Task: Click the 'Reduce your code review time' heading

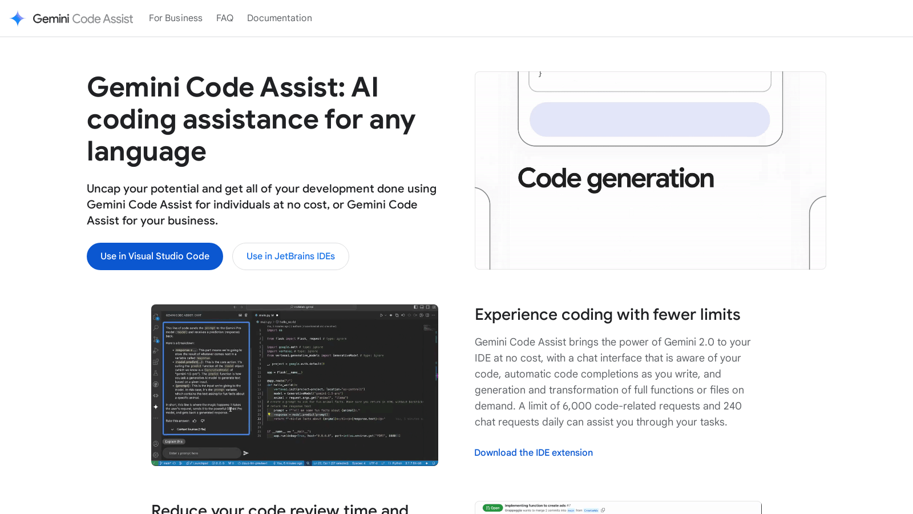Action: pos(280,508)
